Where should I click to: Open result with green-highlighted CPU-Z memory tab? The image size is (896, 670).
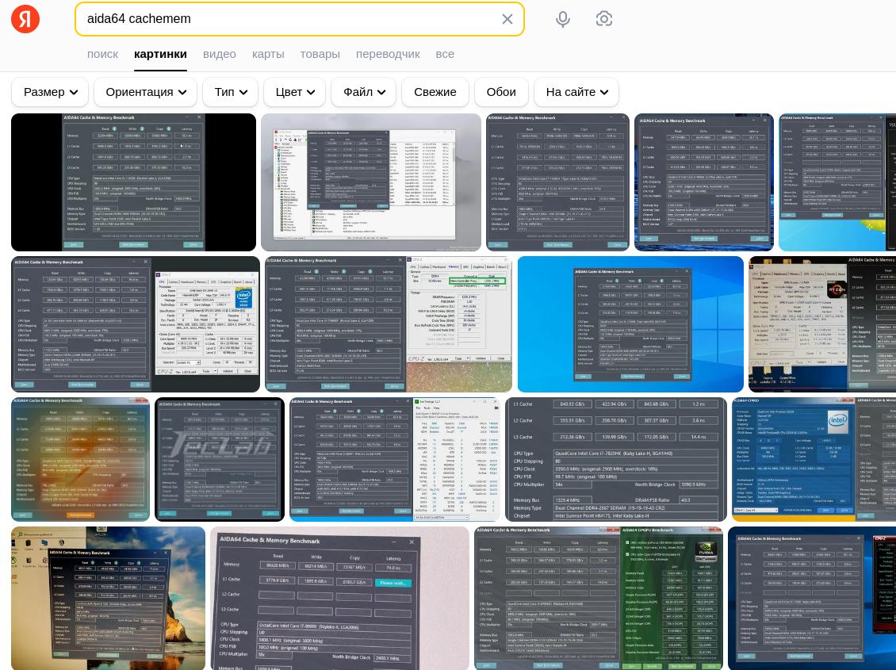389,324
